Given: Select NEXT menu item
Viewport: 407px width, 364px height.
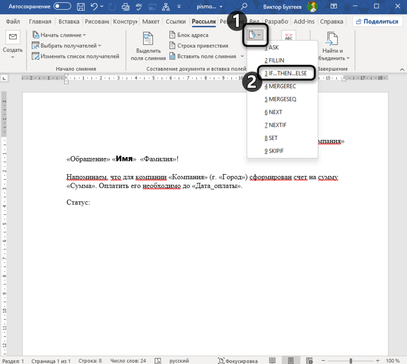Looking at the screenshot, I should click(282, 112).
